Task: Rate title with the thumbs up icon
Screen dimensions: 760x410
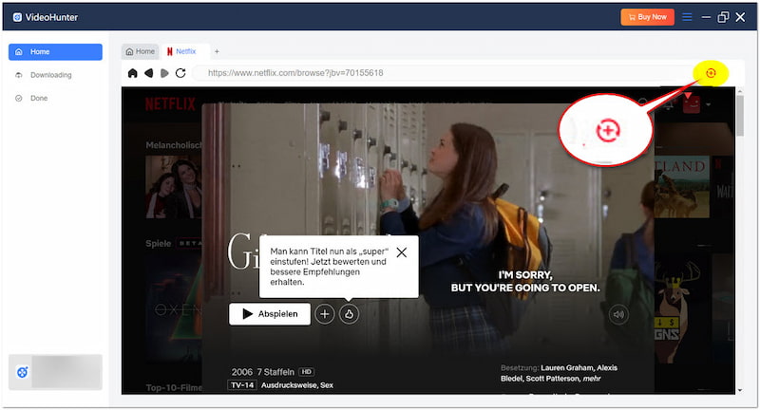Action: pyautogui.click(x=349, y=314)
